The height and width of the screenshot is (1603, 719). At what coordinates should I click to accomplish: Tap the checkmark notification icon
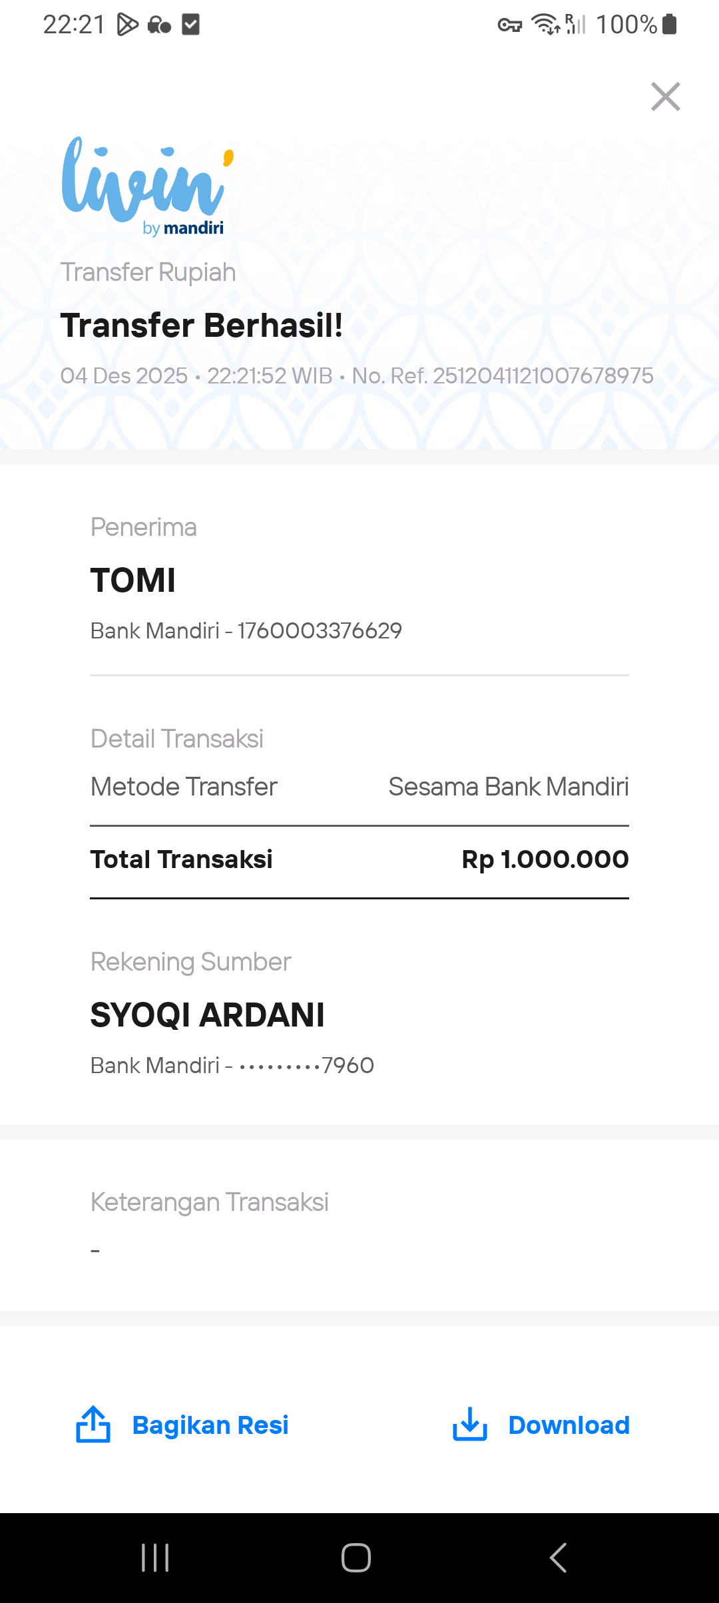[x=191, y=25]
